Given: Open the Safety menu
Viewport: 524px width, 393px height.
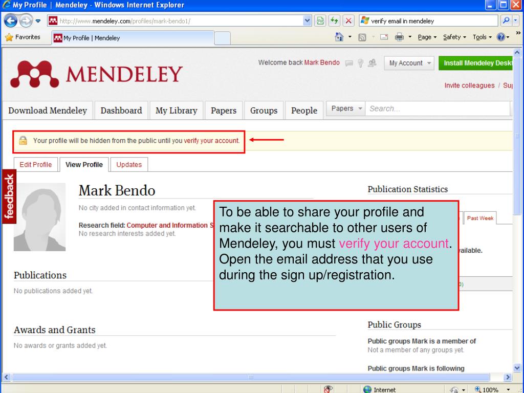Looking at the screenshot, I should (454, 37).
